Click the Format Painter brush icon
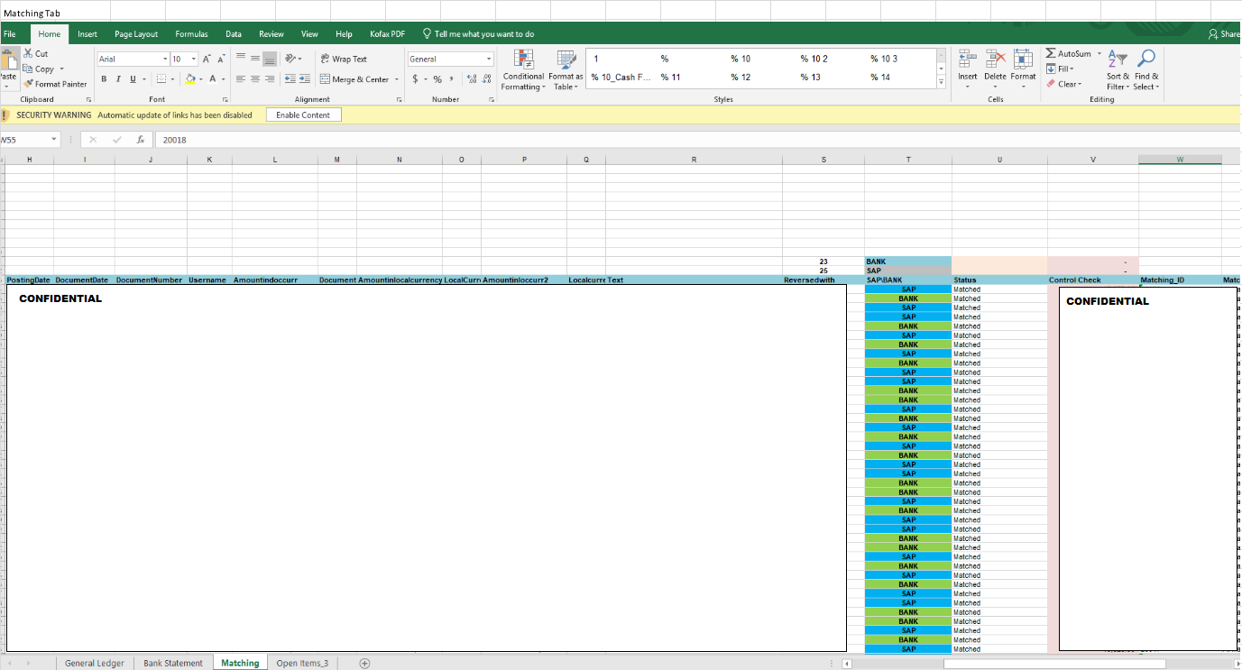The height and width of the screenshot is (670, 1242). pos(29,84)
